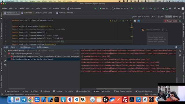This screenshot has height=104, width=185.
Task: Select ':app:compileDebugKotlin' build node
Action: 44,53
